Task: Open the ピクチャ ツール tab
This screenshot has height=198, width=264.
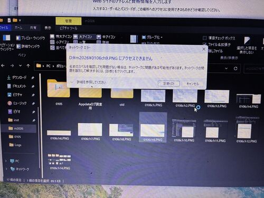Action: pyautogui.click(x=68, y=28)
